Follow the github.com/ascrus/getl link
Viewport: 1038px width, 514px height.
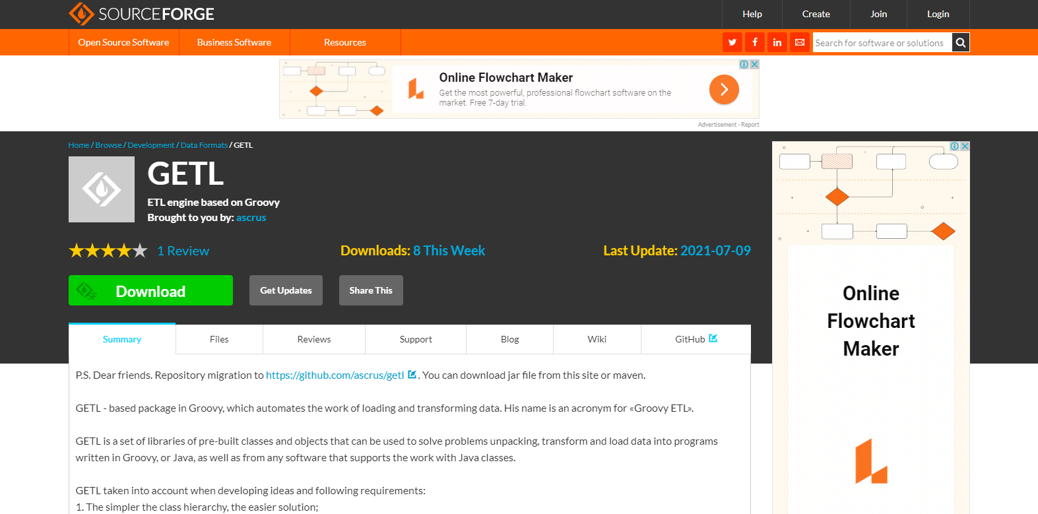coord(335,375)
